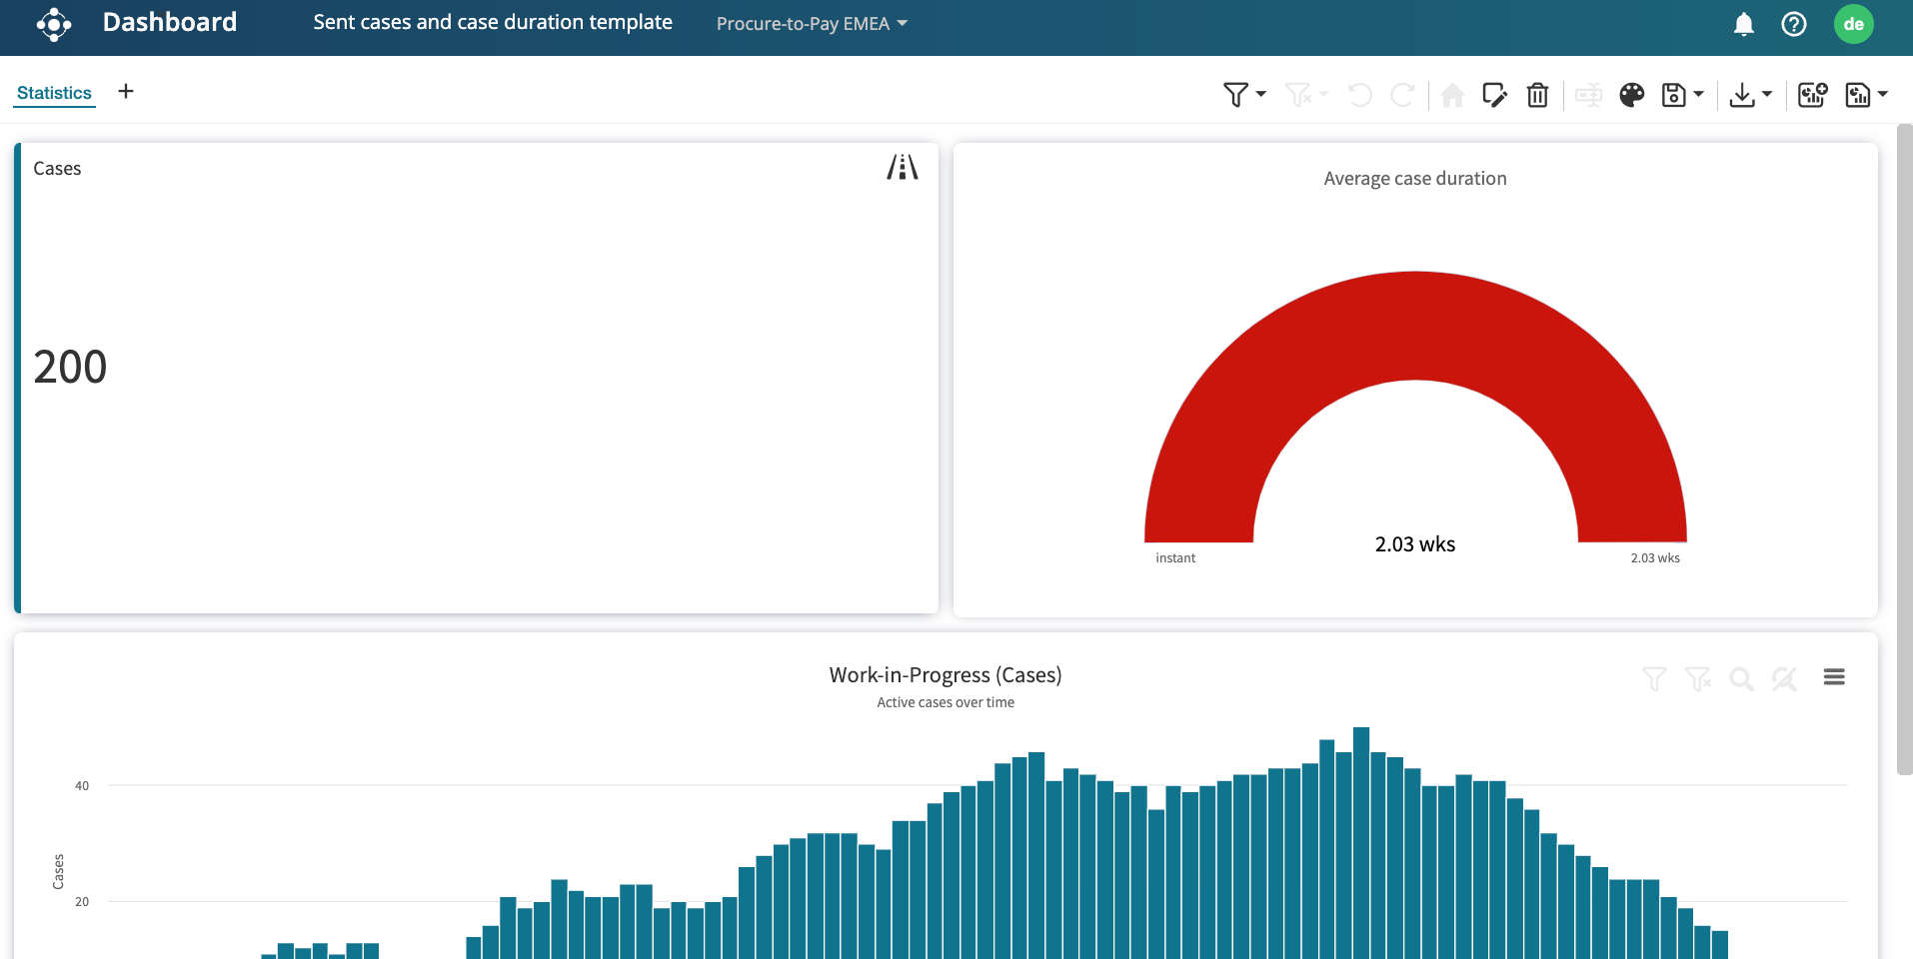Click Work-in-Progress chart clear filter icon
The image size is (1913, 959).
[x=1698, y=679]
